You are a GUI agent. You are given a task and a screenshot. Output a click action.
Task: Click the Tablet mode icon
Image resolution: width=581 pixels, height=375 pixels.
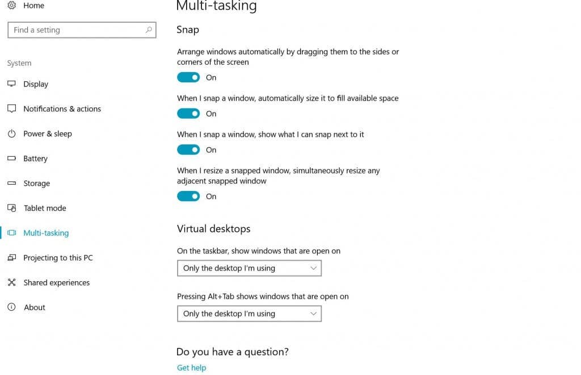coord(12,208)
